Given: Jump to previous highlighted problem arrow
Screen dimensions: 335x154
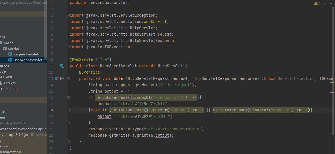Looking at the screenshot, I should tap(325, 3).
